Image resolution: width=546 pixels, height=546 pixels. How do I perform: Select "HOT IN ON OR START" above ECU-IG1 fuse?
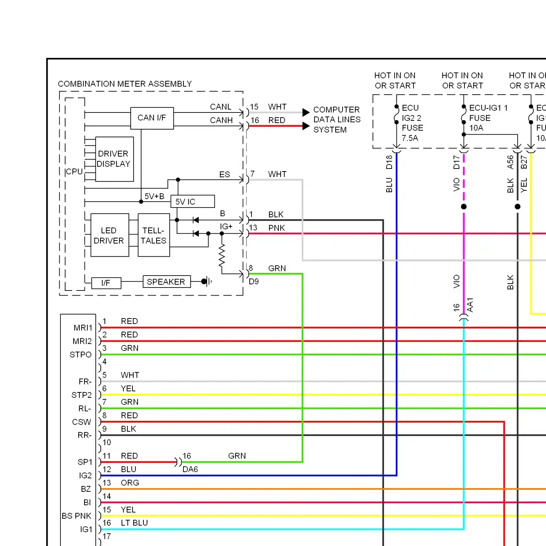point(462,80)
